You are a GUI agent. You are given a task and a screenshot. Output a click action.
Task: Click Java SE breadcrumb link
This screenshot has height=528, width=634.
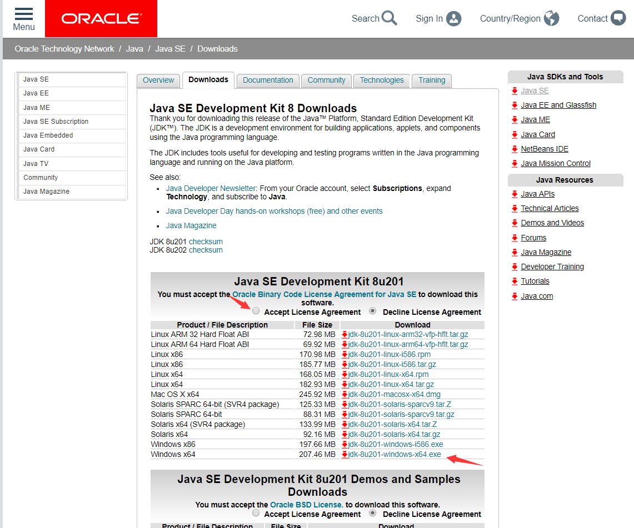[x=170, y=49]
